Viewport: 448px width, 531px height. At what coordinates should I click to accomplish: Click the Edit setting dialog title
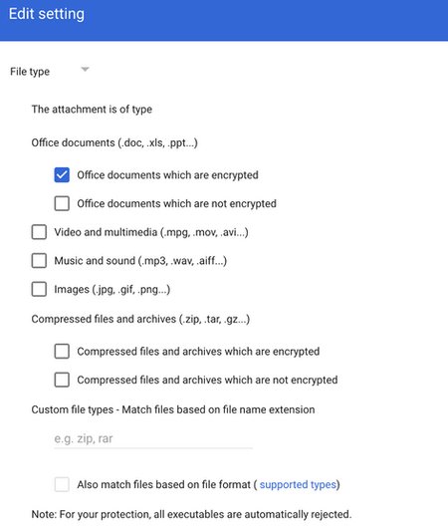pos(47,14)
